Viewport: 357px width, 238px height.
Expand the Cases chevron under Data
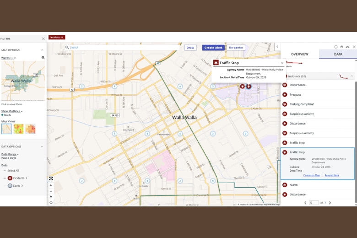(x=22, y=186)
